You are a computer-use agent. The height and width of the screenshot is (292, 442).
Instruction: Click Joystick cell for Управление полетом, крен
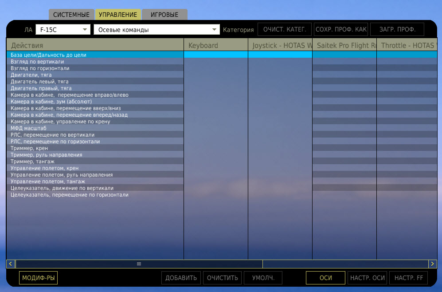point(280,168)
